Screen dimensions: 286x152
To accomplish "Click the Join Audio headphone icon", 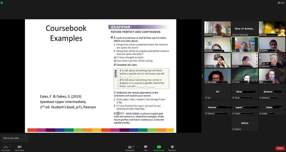I will click(5, 147).
